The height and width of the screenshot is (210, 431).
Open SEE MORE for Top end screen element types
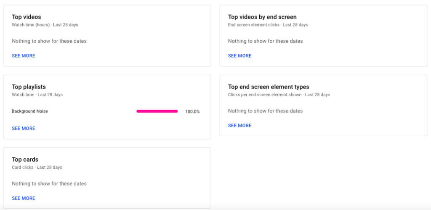point(239,126)
